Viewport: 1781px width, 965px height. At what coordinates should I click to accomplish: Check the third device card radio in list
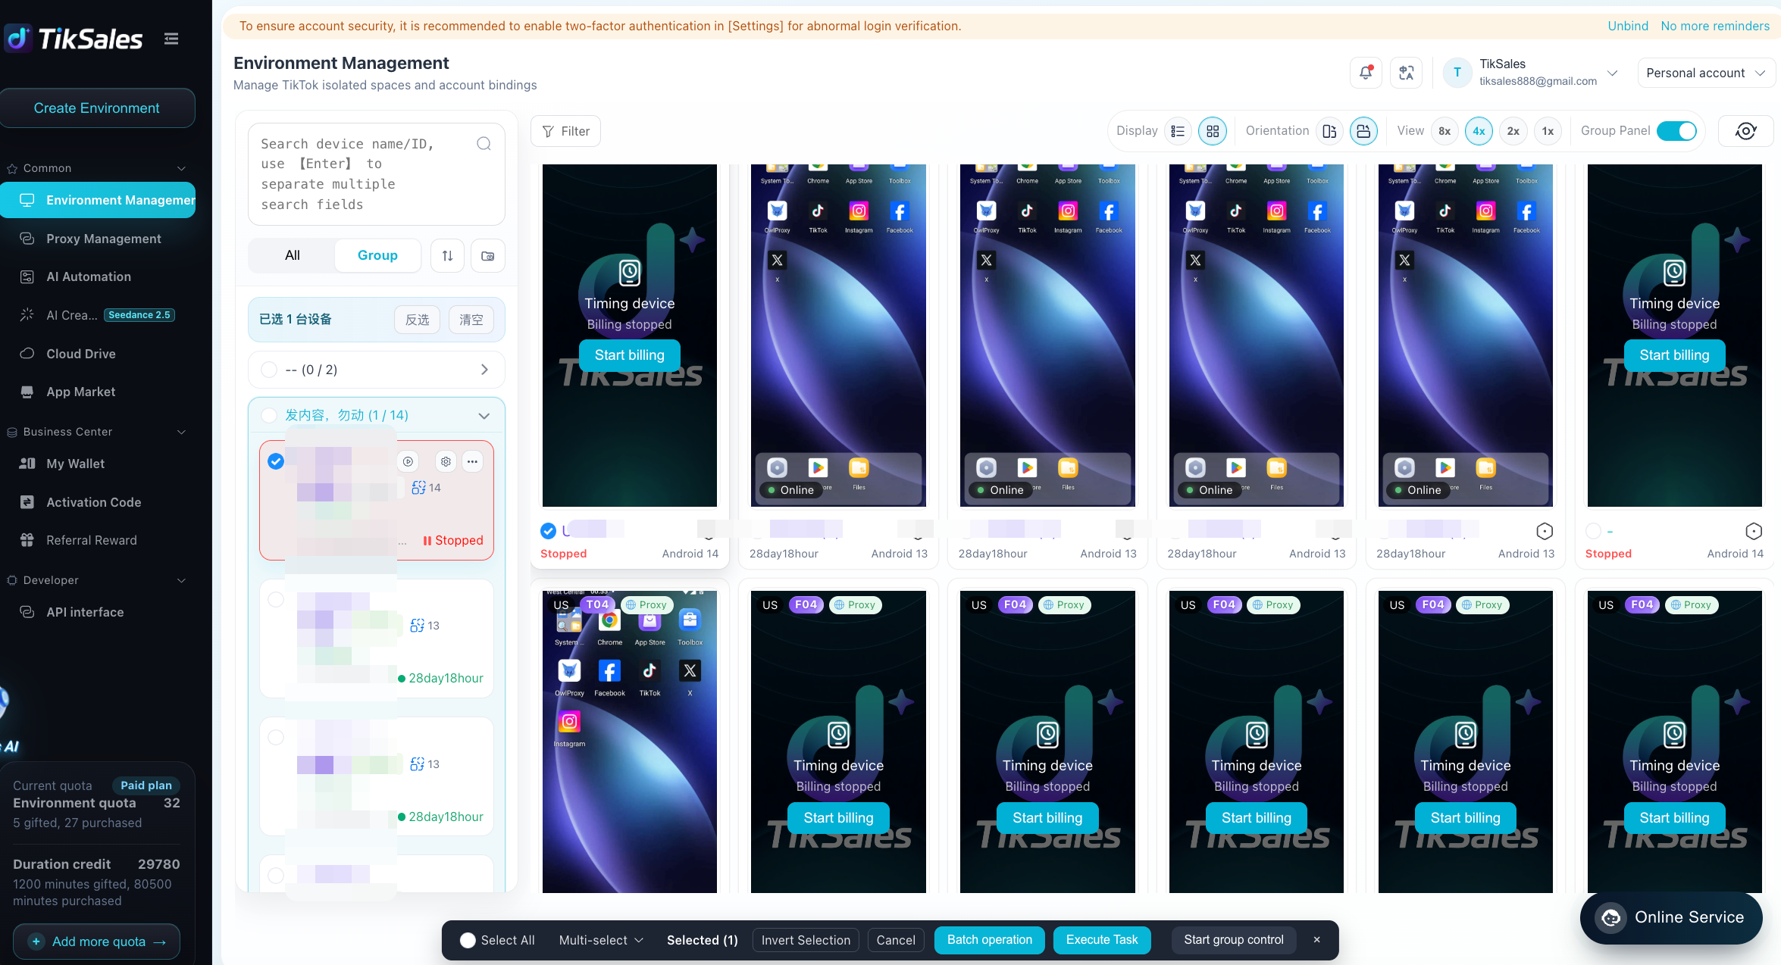(x=276, y=737)
